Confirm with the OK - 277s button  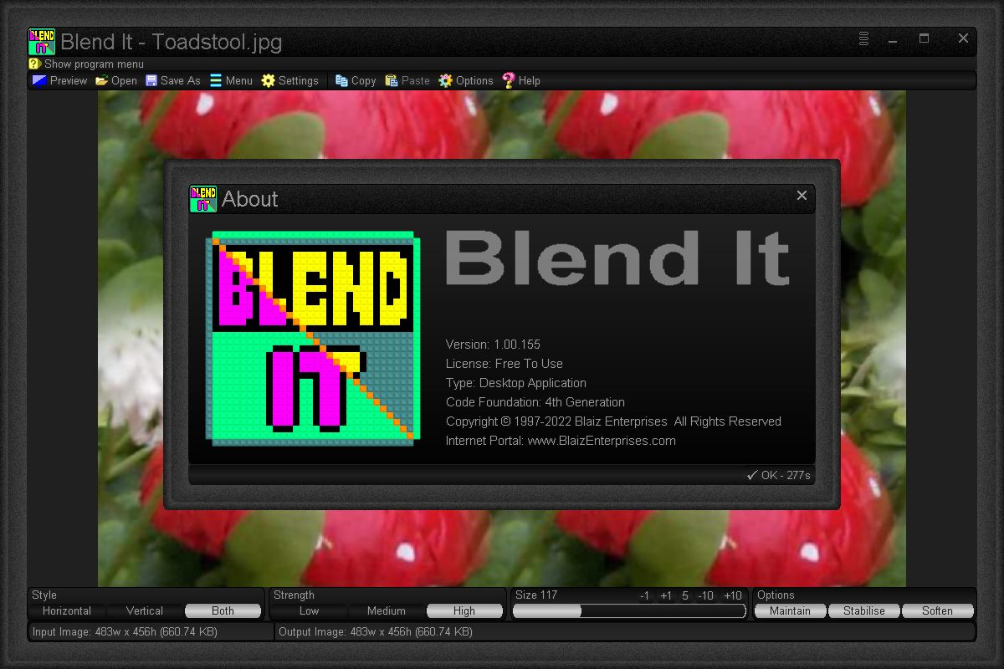point(779,475)
